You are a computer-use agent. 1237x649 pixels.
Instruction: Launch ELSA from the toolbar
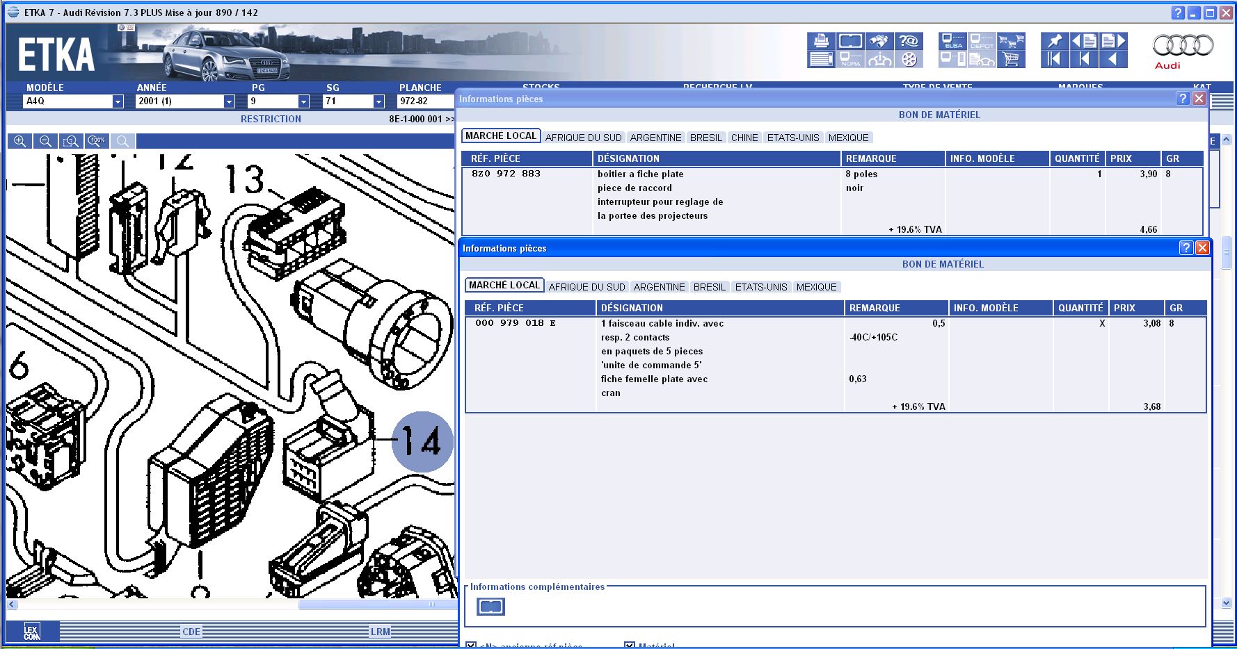click(952, 42)
